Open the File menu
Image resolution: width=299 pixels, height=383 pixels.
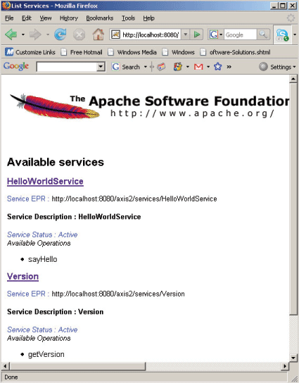9,18
